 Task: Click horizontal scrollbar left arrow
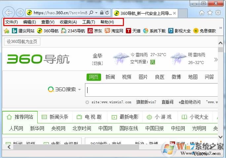pos(9,147)
